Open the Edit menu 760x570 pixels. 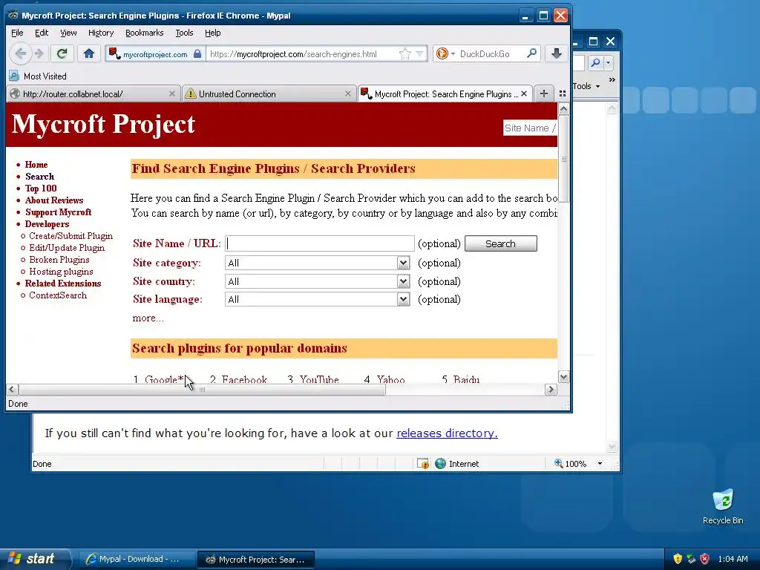[42, 33]
